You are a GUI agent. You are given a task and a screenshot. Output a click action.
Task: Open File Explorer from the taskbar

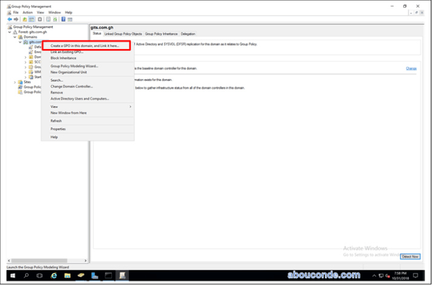coord(67,276)
